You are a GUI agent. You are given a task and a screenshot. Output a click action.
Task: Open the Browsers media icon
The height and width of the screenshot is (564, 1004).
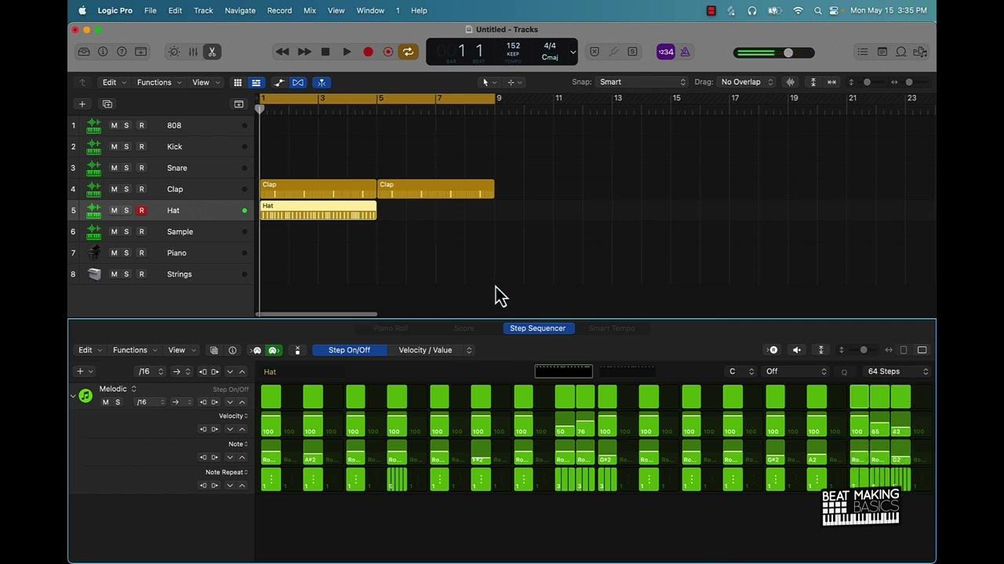[x=921, y=52]
